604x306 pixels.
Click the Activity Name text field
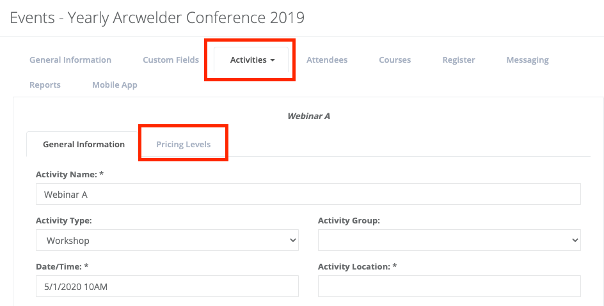308,194
